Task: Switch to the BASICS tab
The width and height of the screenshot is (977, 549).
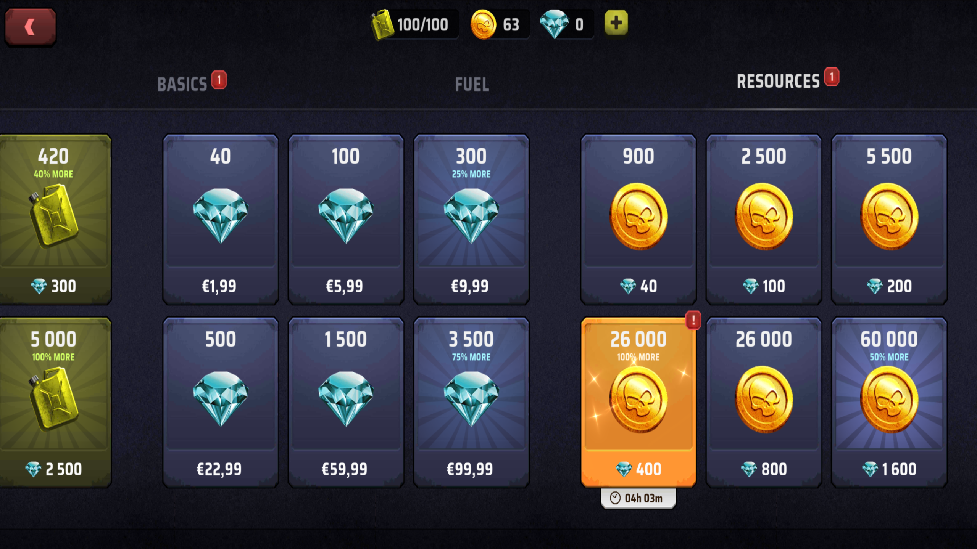Action: pyautogui.click(x=182, y=84)
